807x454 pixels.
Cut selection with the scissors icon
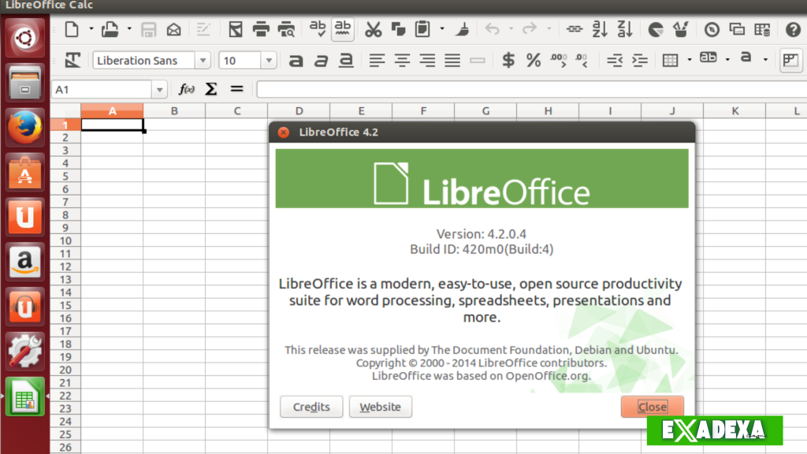374,29
